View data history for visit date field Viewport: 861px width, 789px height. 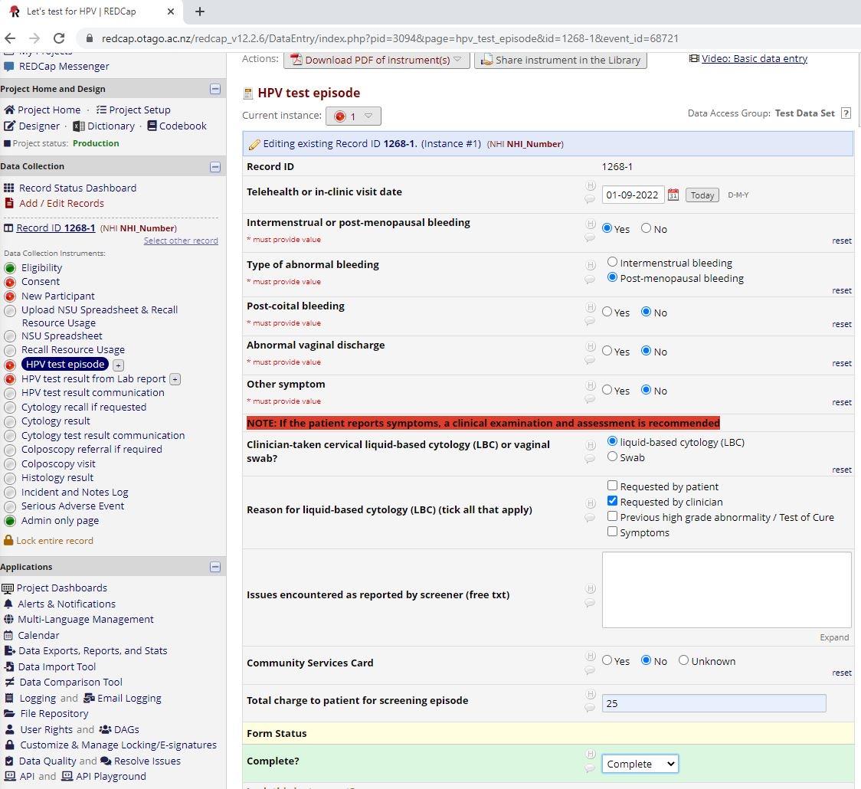591,185
